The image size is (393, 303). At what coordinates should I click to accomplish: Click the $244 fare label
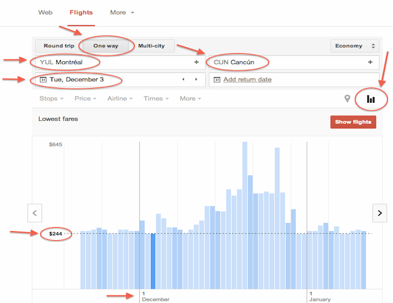pyautogui.click(x=56, y=234)
